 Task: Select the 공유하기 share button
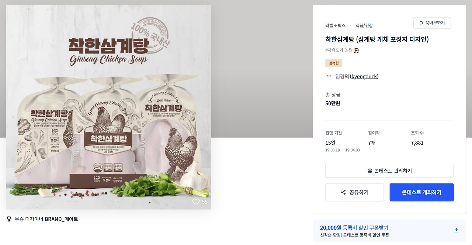[x=354, y=192]
